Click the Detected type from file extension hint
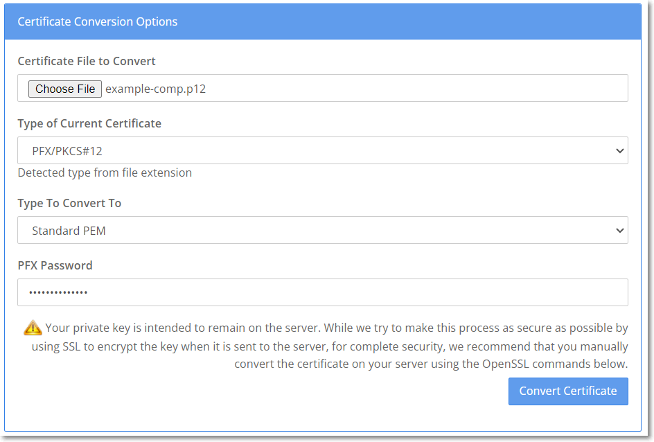 point(105,173)
